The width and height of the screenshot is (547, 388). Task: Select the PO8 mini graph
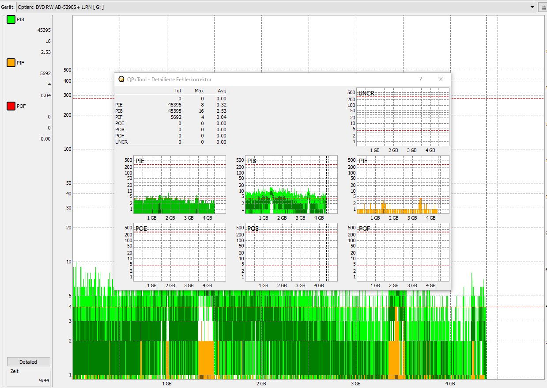pyautogui.click(x=286, y=252)
